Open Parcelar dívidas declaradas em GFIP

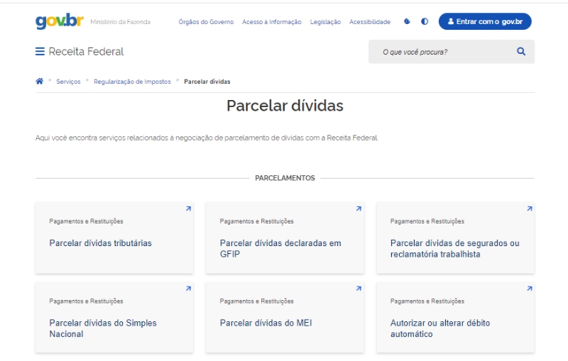pyautogui.click(x=280, y=248)
